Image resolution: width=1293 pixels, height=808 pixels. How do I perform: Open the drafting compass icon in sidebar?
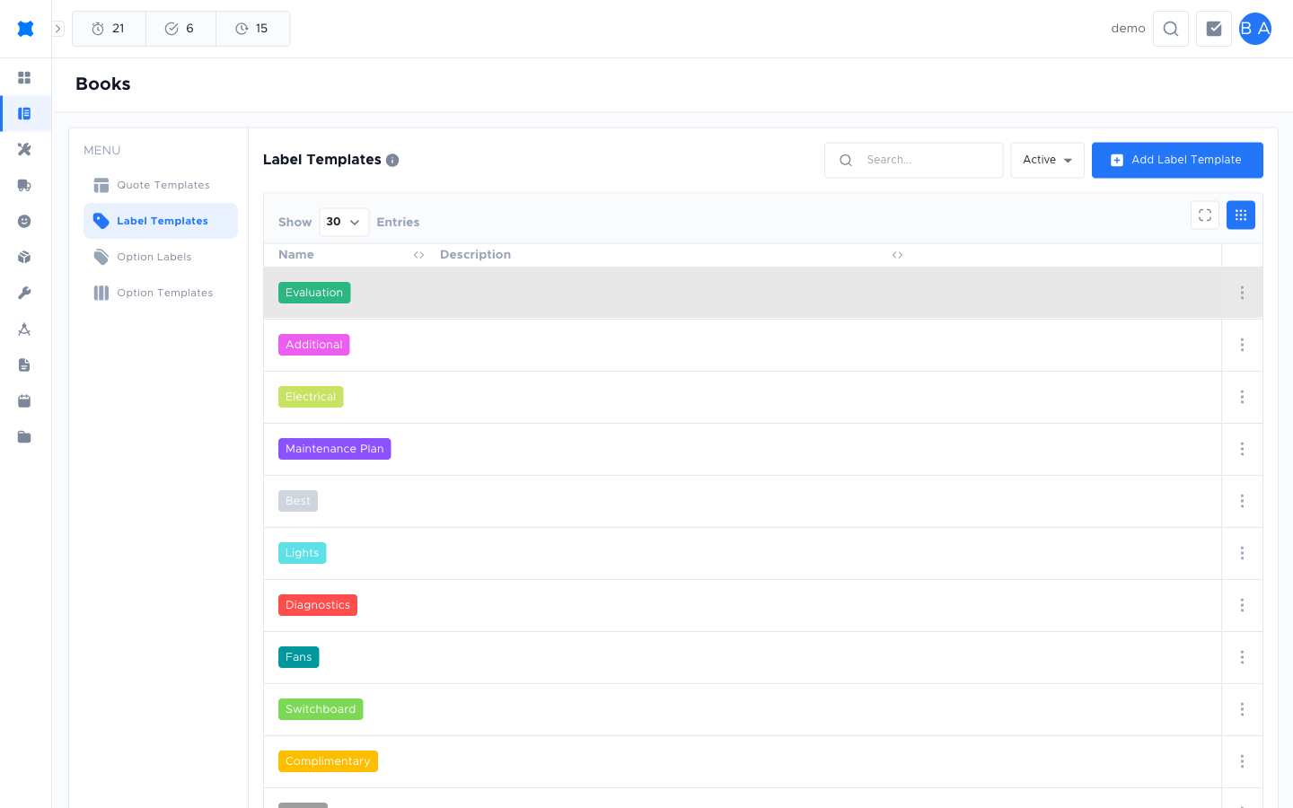[24, 329]
